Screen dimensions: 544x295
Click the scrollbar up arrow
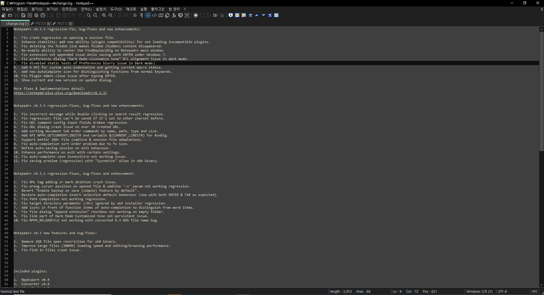point(541,29)
